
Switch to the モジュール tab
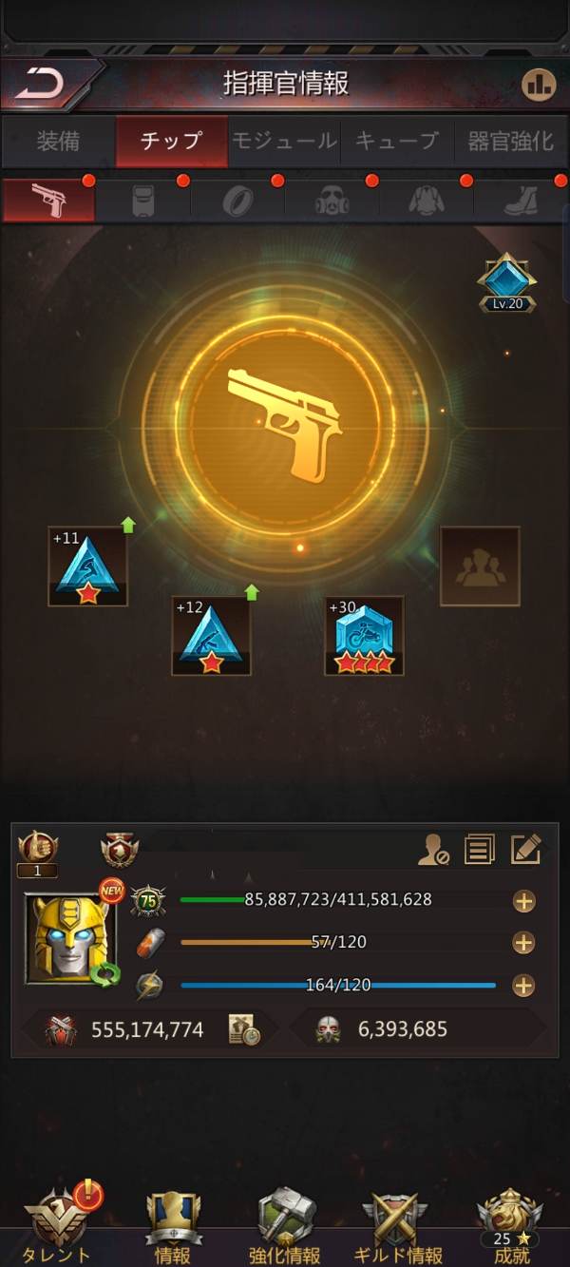click(284, 142)
